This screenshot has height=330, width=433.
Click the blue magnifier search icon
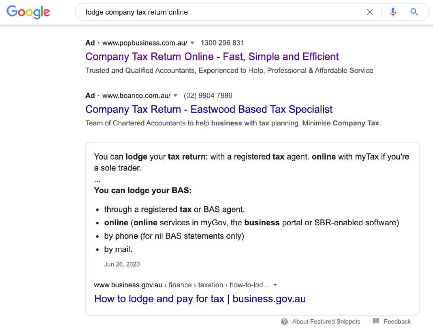pos(414,12)
